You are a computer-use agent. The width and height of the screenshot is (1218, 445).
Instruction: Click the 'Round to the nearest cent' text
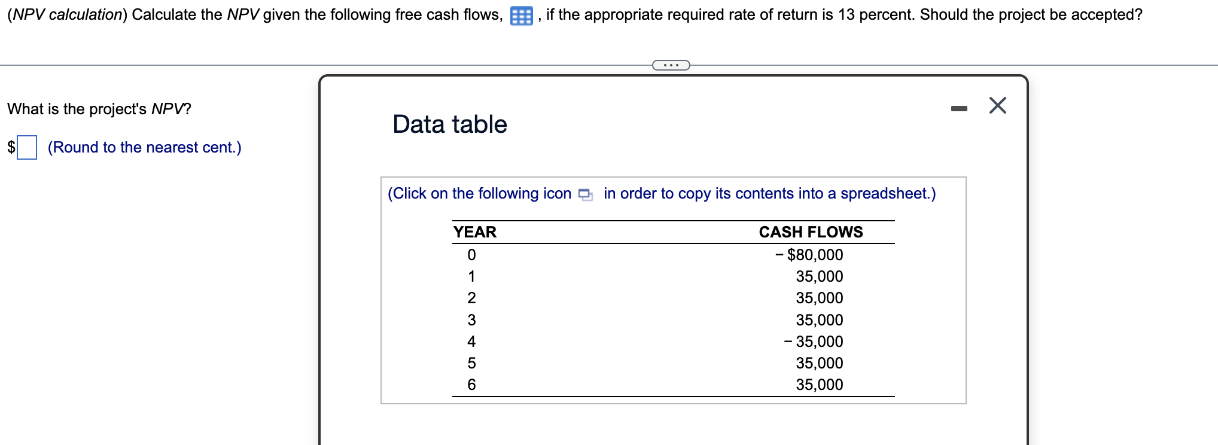[144, 147]
